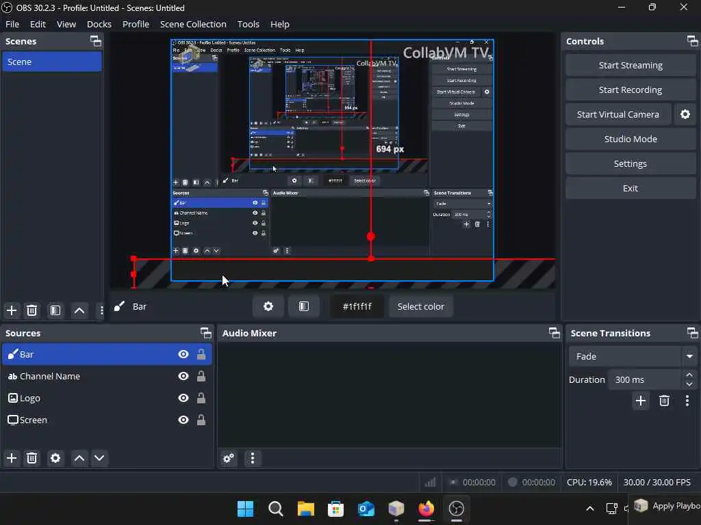
Task: Enable Studio Mode
Action: (630, 139)
